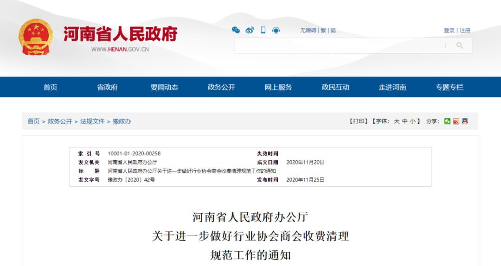Click the mobile phone icon in header
The height and width of the screenshot is (266, 501).
(263, 30)
